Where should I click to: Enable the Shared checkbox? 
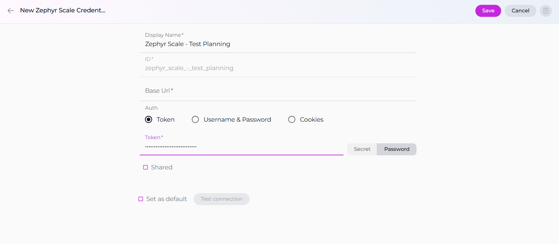(x=146, y=167)
